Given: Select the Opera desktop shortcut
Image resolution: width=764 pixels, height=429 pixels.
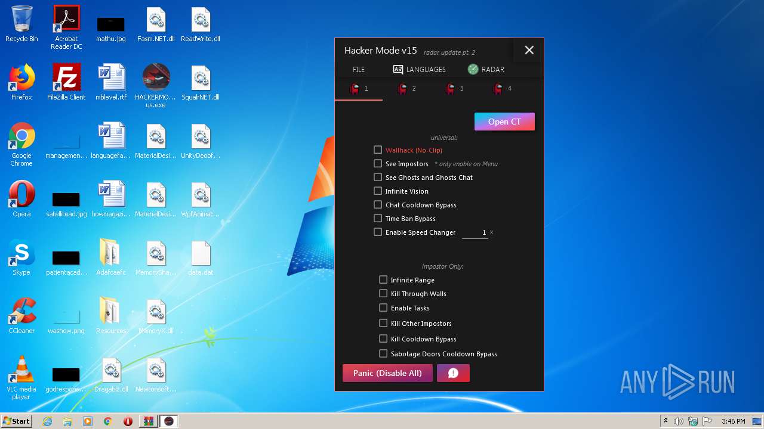Looking at the screenshot, I should coord(21,199).
